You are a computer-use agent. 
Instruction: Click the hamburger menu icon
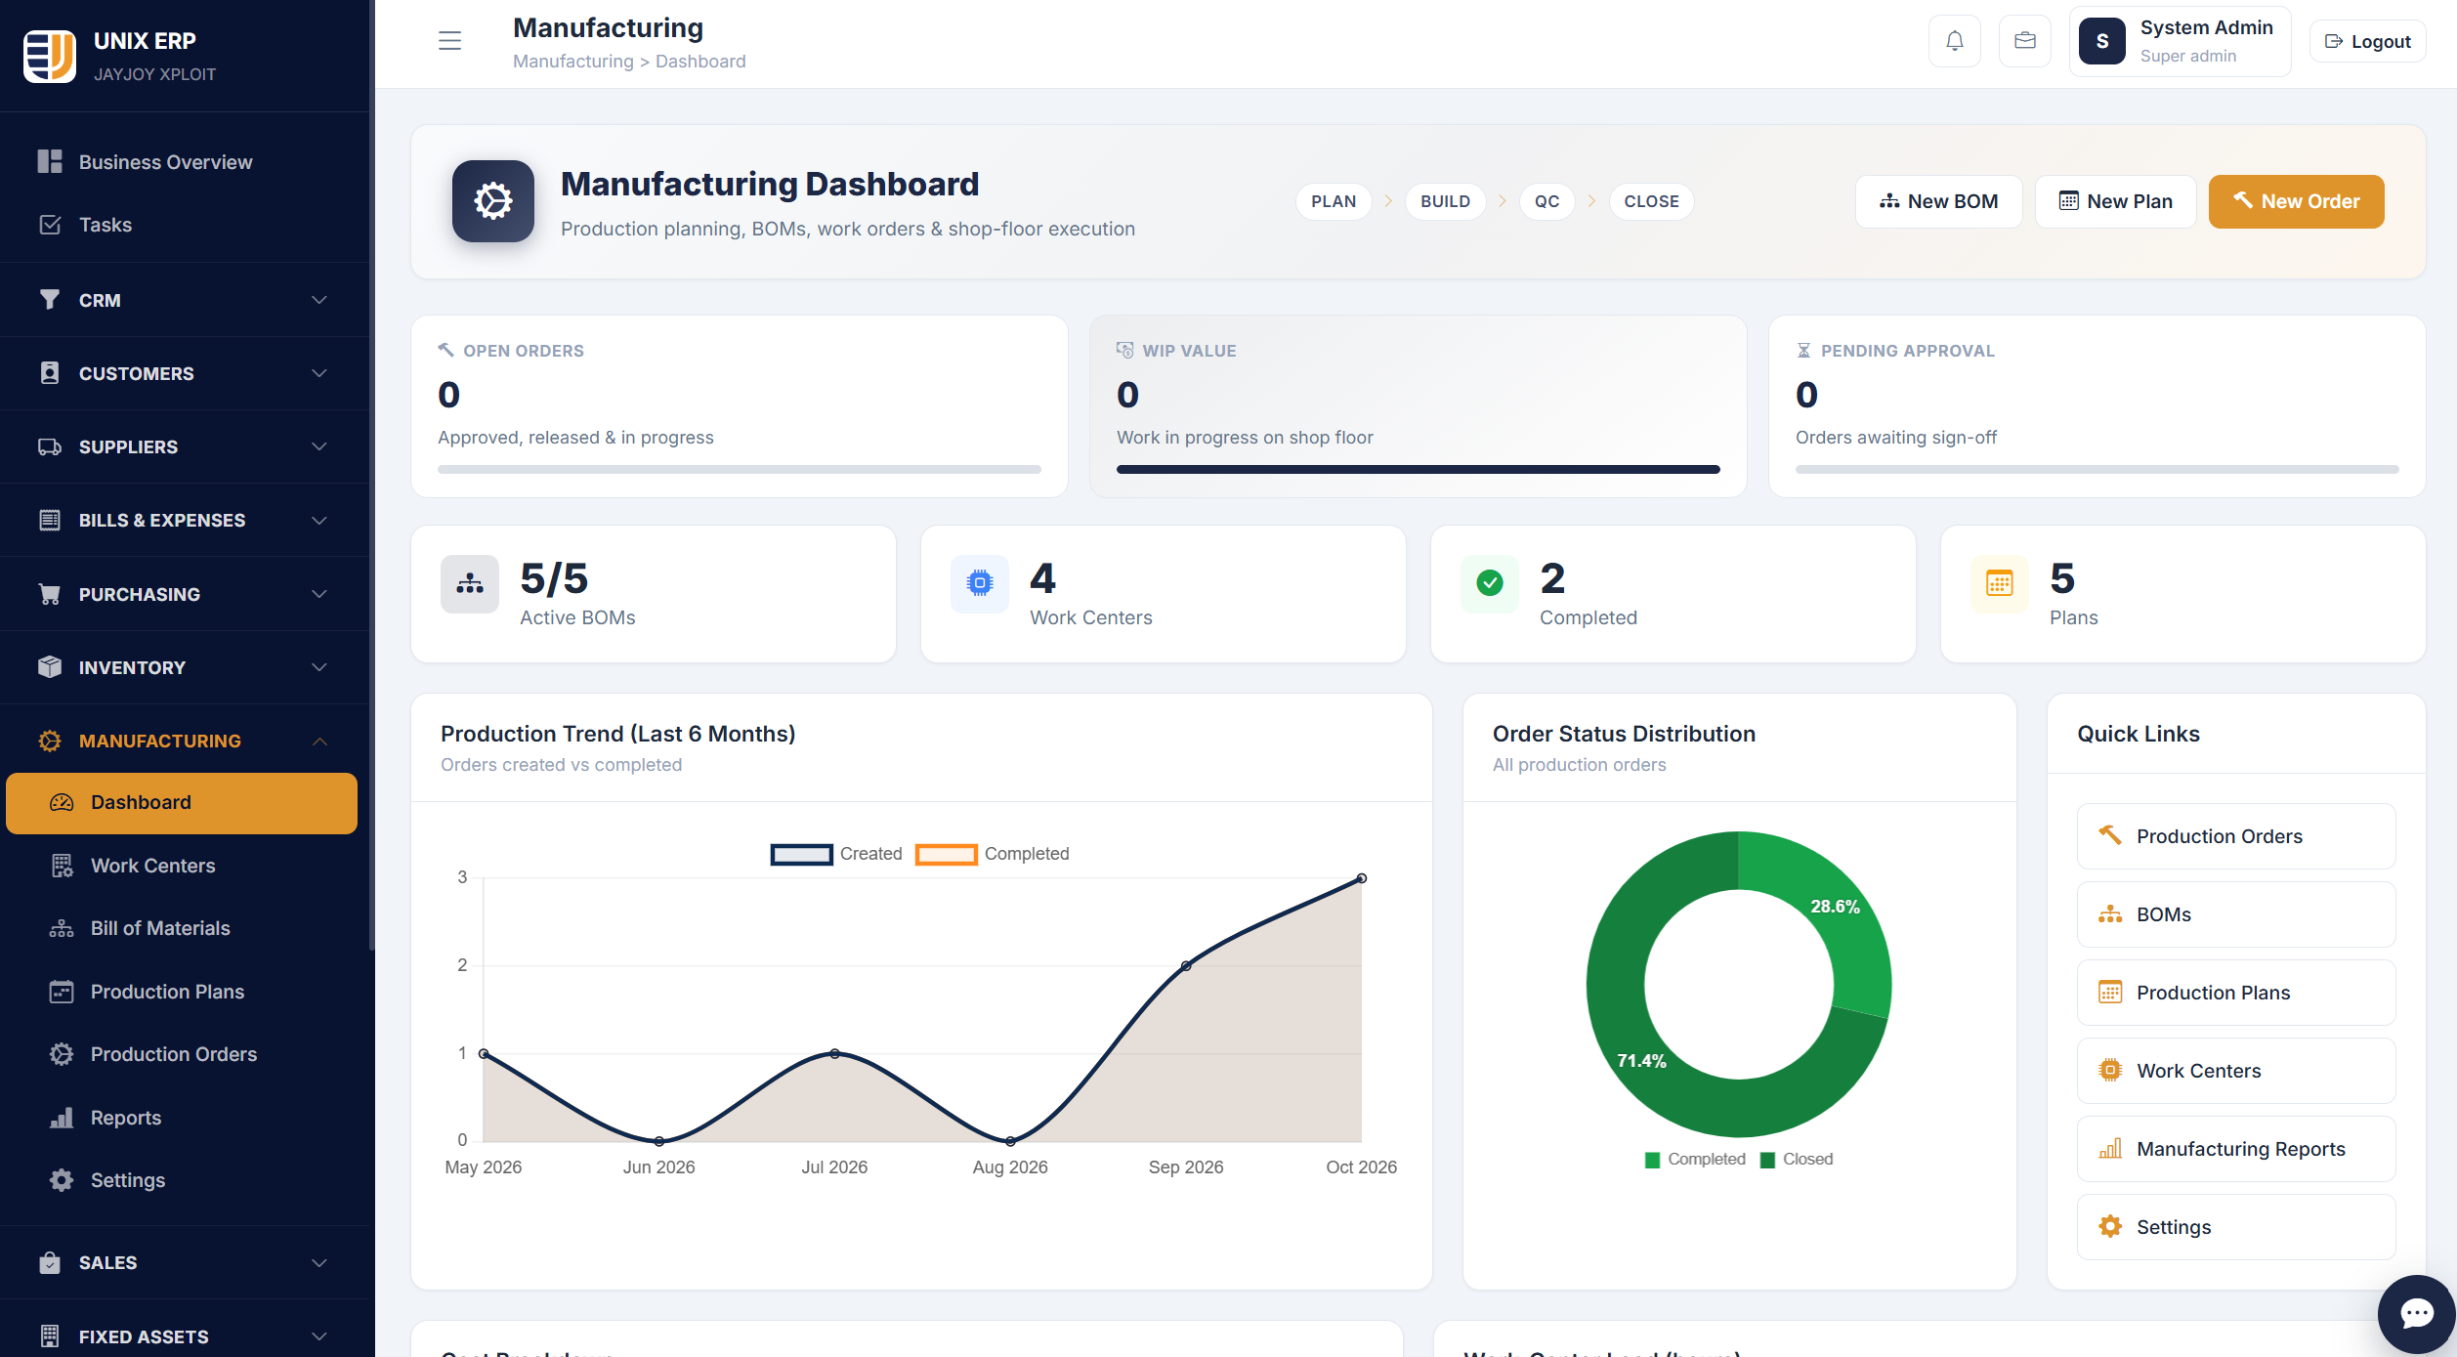(449, 41)
